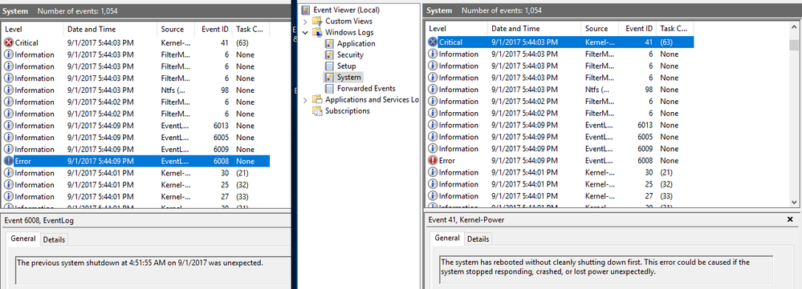
Task: Sort by Date and Time in left window
Action: click(x=110, y=29)
